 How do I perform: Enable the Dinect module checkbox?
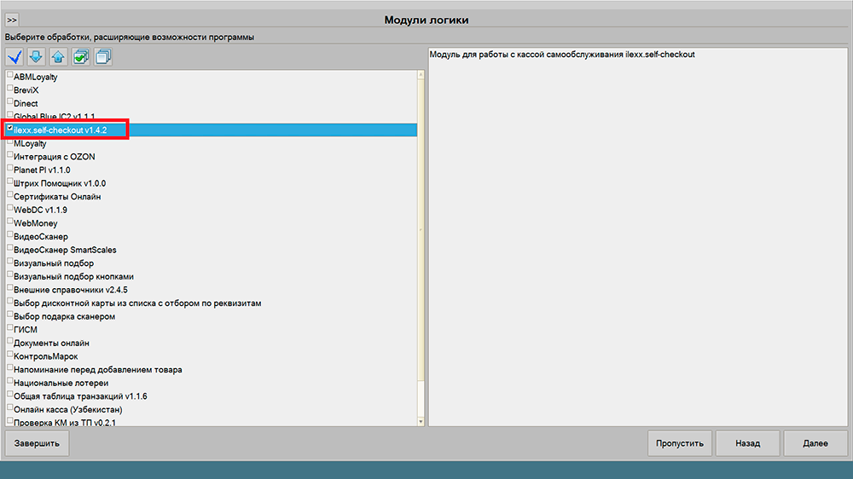[9, 101]
